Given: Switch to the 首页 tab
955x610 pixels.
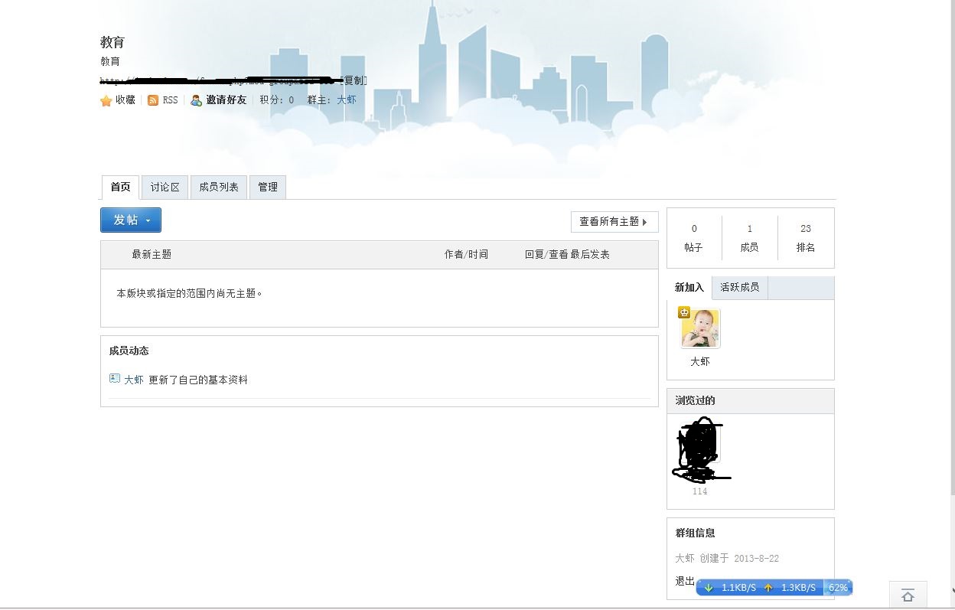Looking at the screenshot, I should [x=120, y=187].
